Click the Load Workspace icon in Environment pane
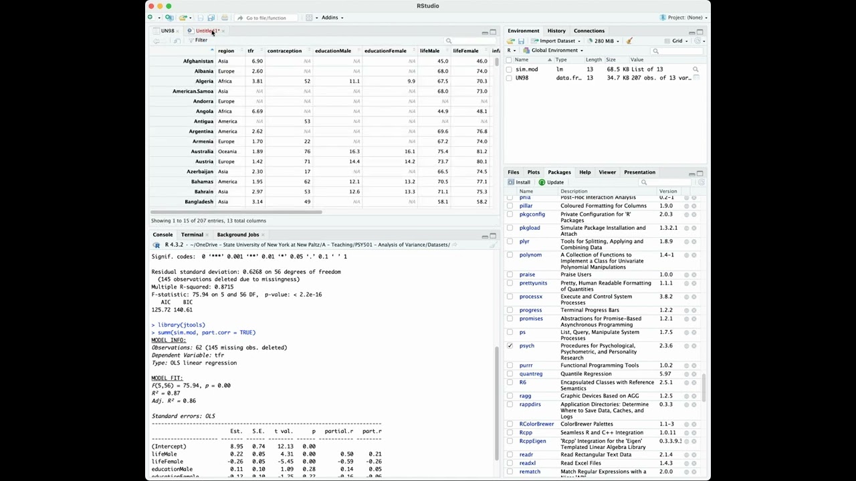 tap(511, 41)
